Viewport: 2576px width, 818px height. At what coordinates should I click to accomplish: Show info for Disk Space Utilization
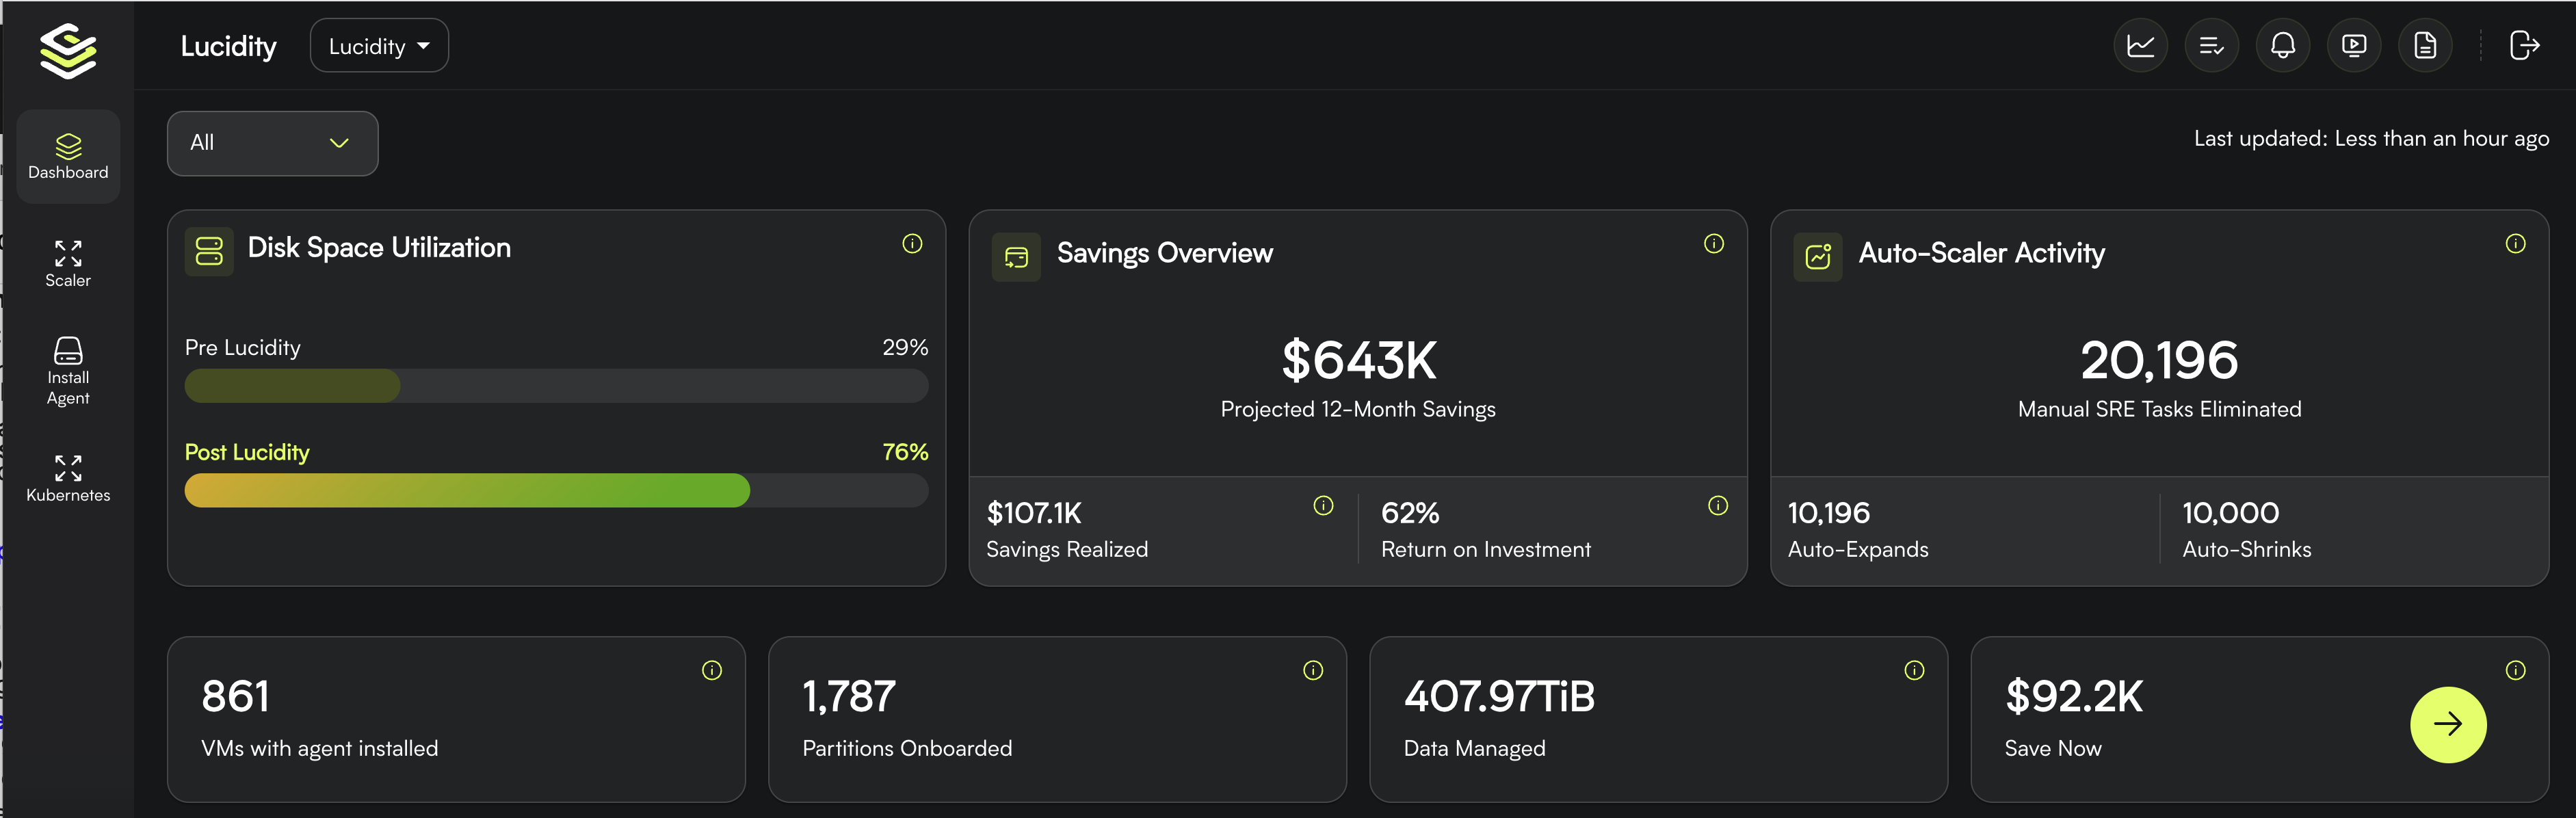point(912,244)
